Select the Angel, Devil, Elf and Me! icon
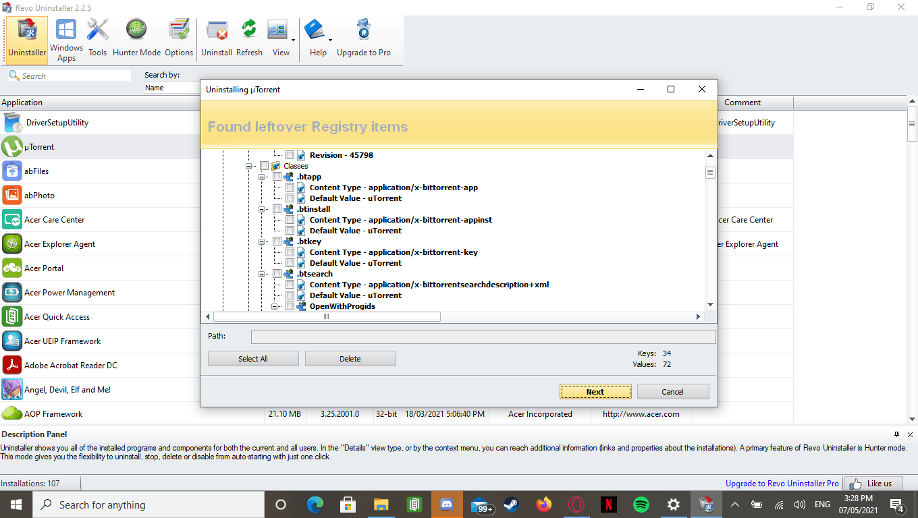The width and height of the screenshot is (918, 518). 12,390
